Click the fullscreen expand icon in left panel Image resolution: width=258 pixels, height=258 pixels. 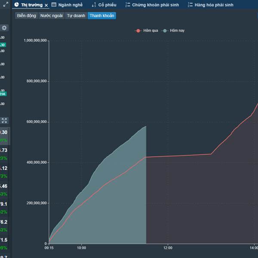(x=4, y=121)
